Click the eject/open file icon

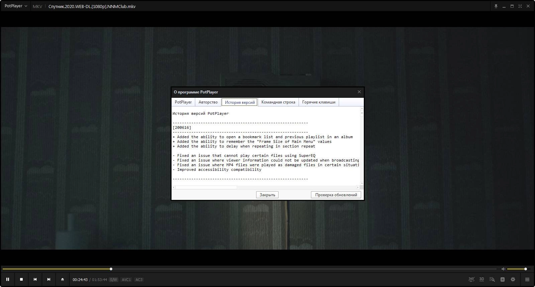(x=63, y=279)
